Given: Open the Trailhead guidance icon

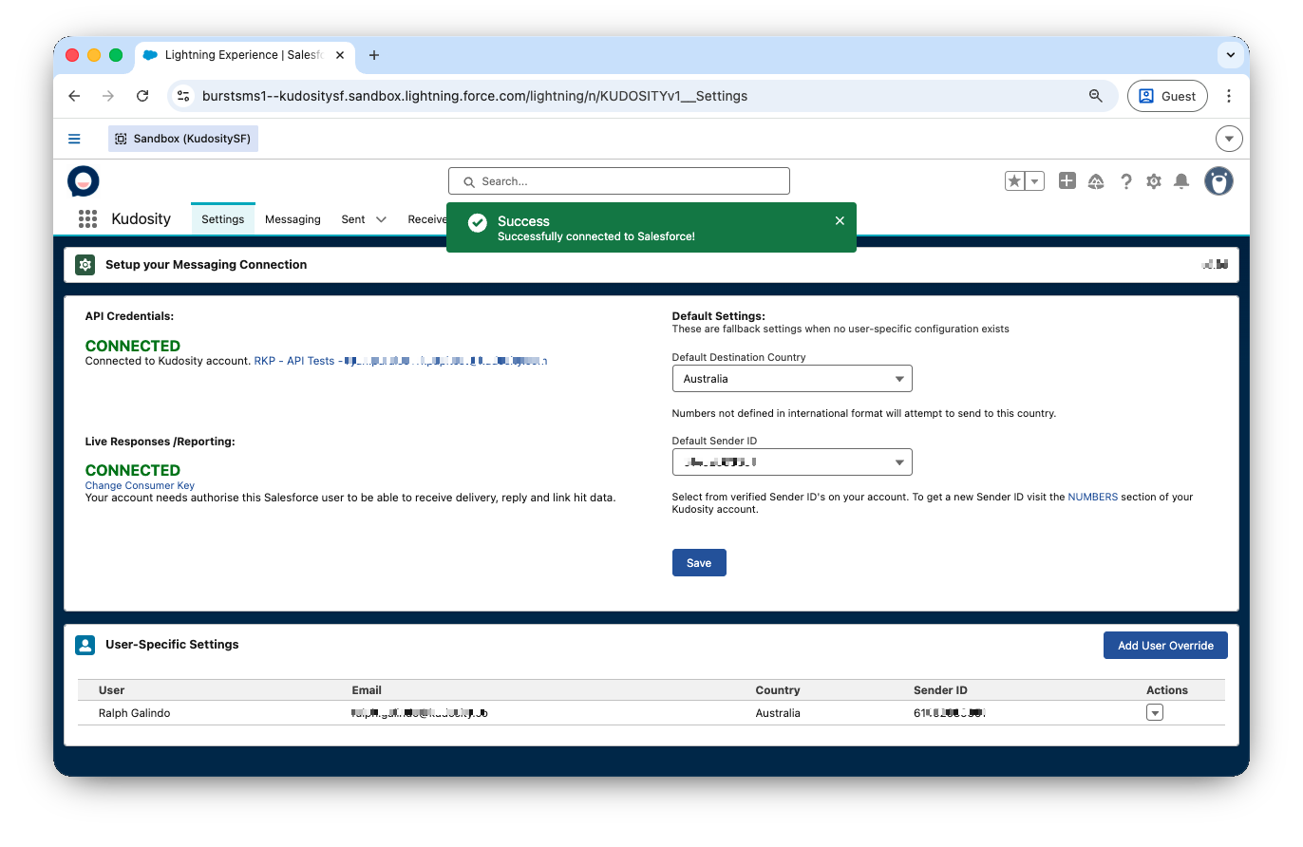Looking at the screenshot, I should pyautogui.click(x=1096, y=181).
